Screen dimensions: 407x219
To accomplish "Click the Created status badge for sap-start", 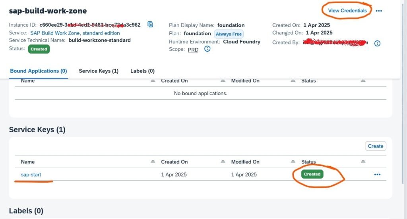I will (x=312, y=174).
